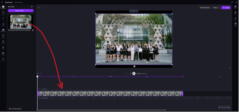239x112 pixels.
Task: Click the group photo in the preview canvas
Action: coord(134,39)
